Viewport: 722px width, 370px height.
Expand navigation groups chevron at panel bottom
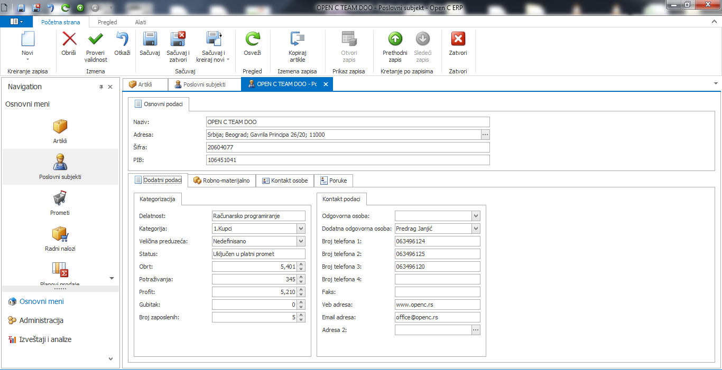pyautogui.click(x=110, y=358)
